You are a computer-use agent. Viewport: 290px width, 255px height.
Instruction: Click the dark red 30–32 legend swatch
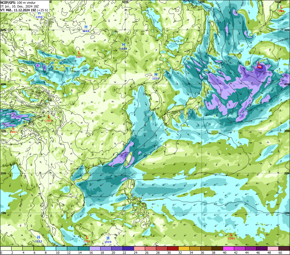coord(173,248)
